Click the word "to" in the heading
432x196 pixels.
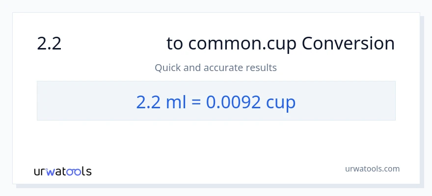[174, 44]
